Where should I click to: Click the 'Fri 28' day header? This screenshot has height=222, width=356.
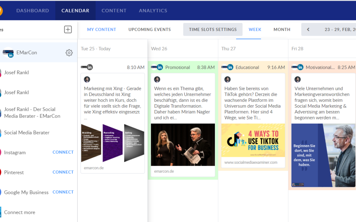(297, 49)
